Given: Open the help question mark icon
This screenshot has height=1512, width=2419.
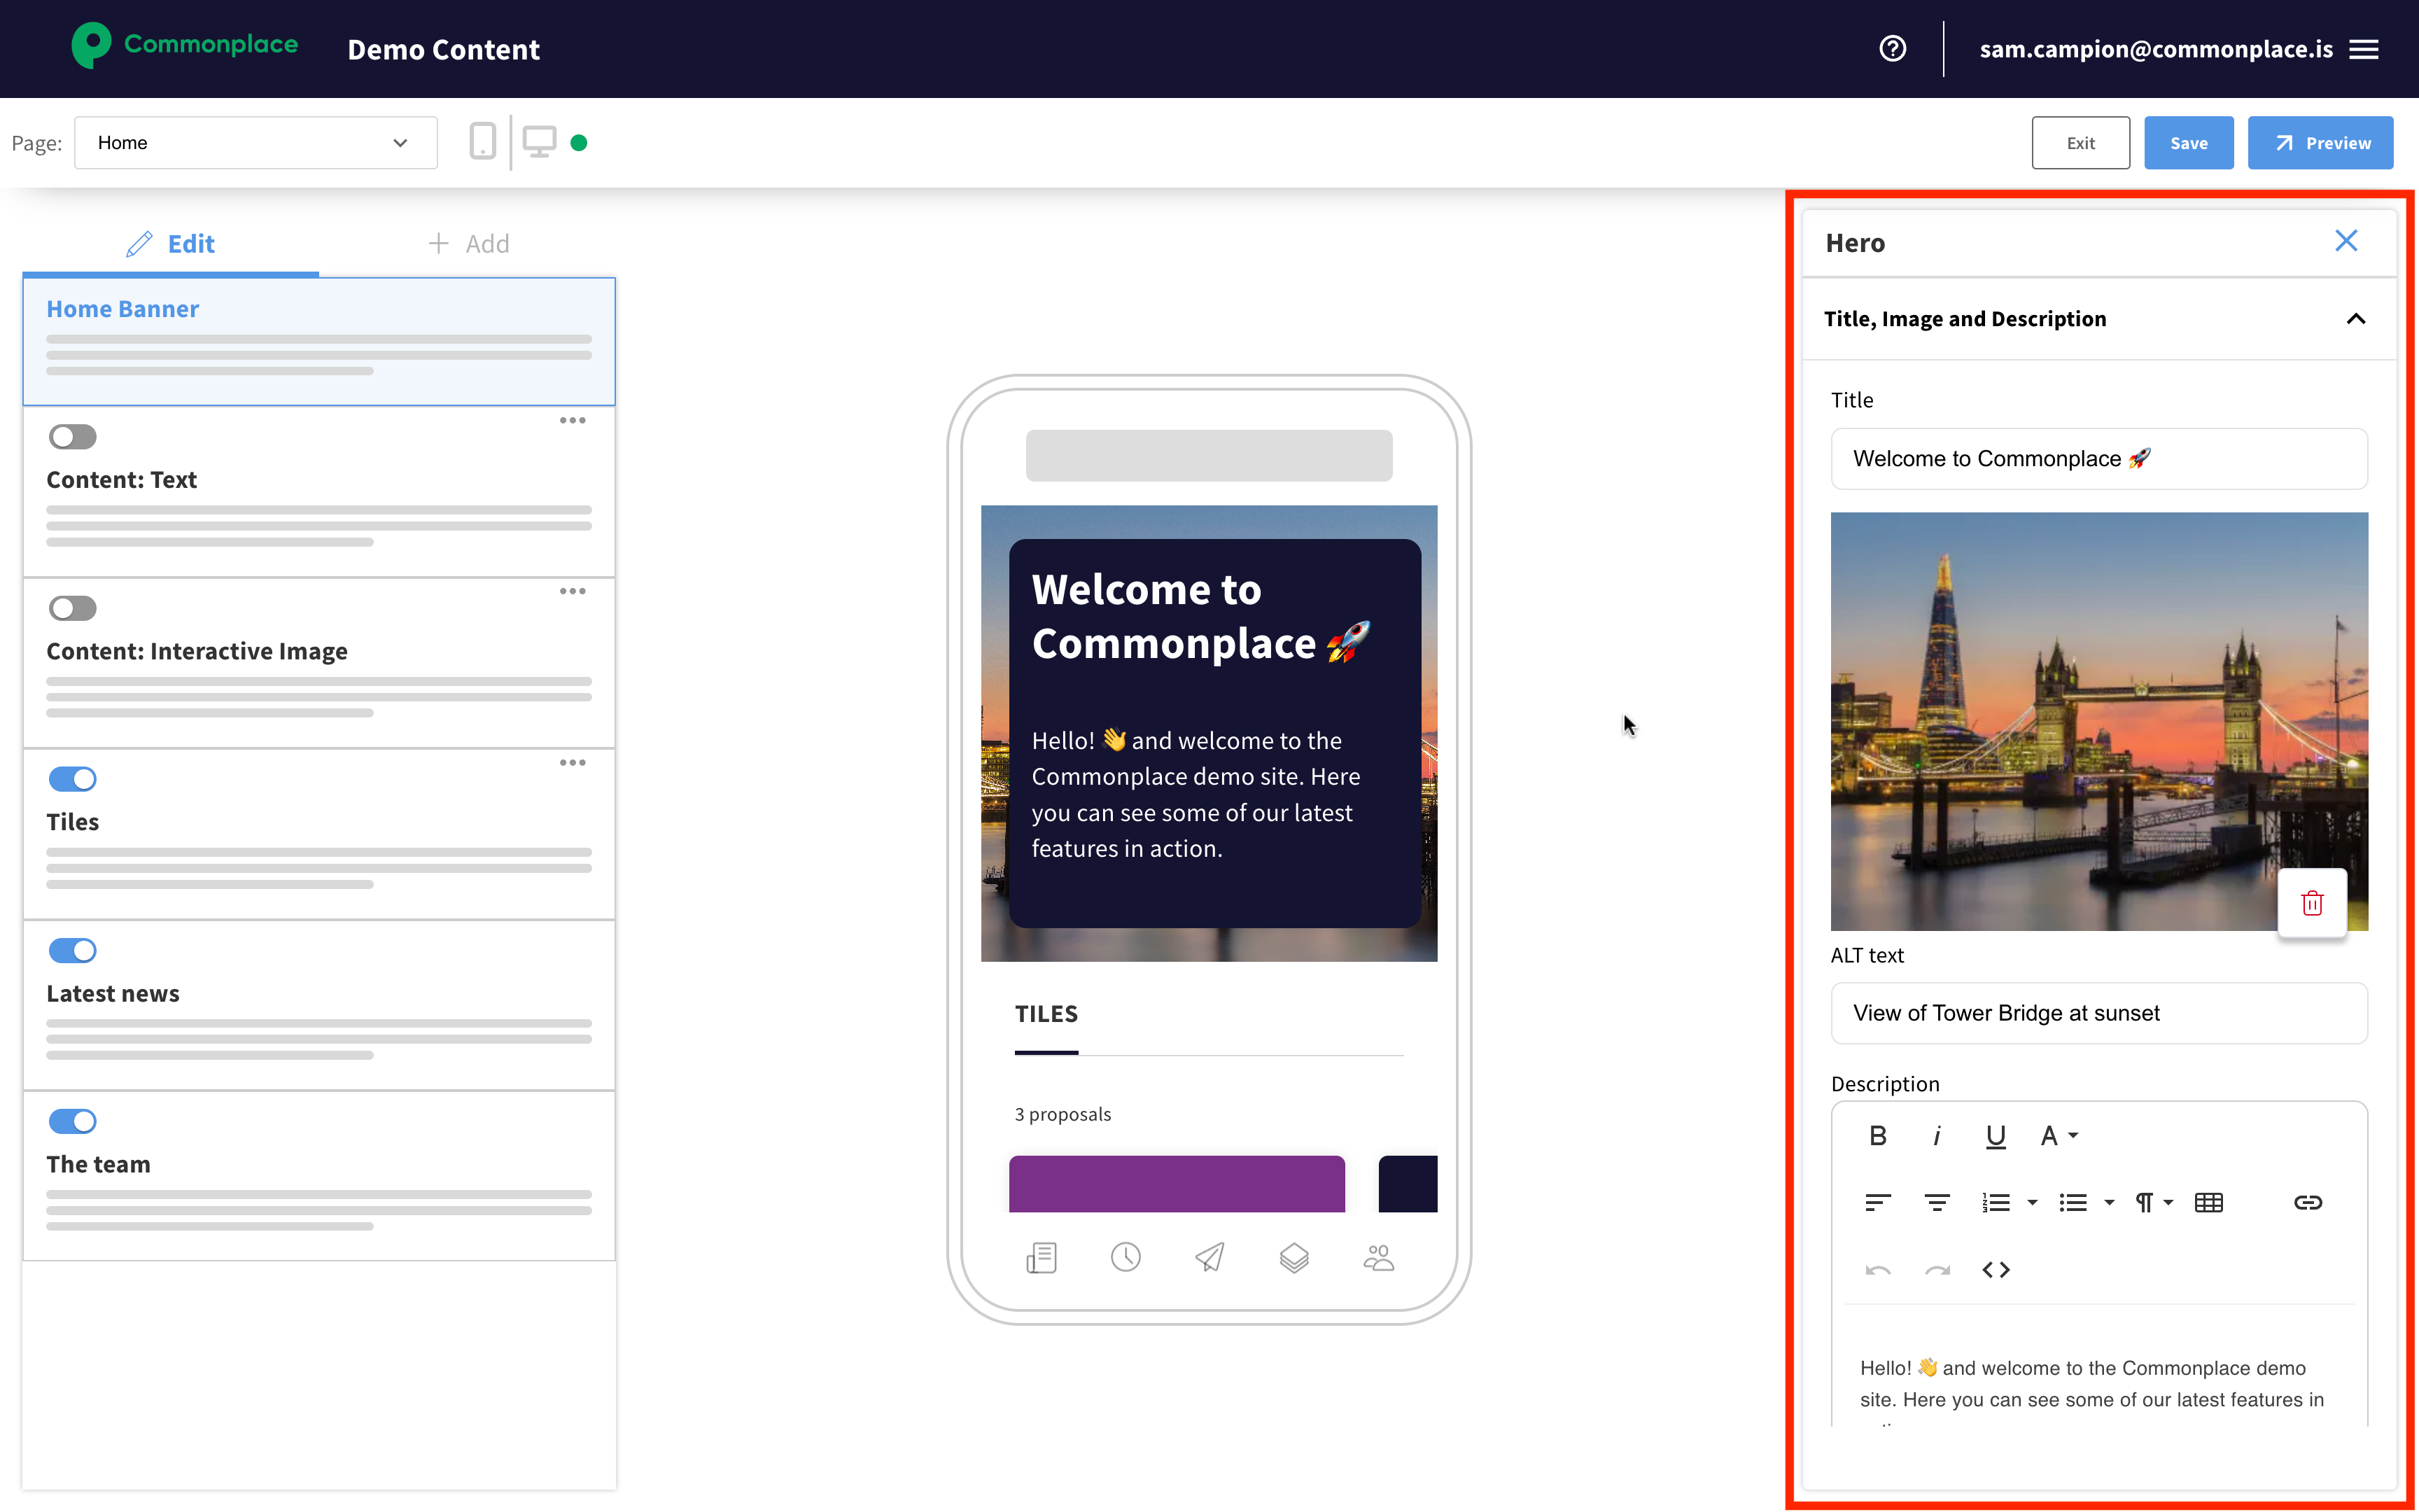Looking at the screenshot, I should tap(1892, 48).
